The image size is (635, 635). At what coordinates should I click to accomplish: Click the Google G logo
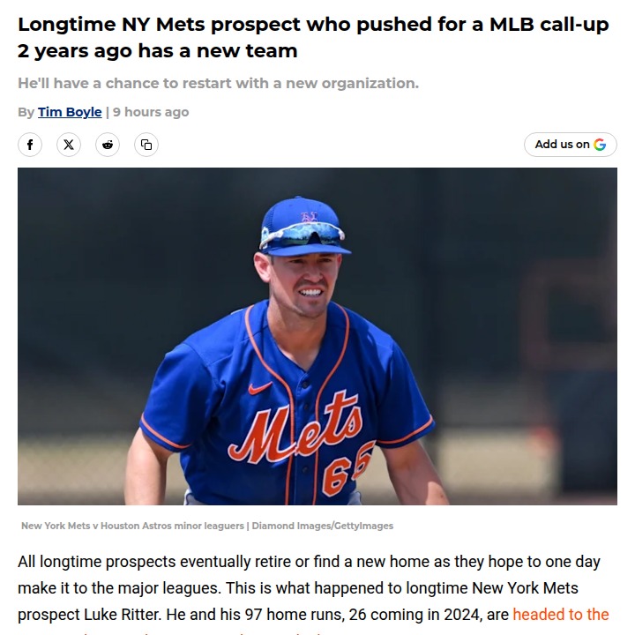coord(600,145)
